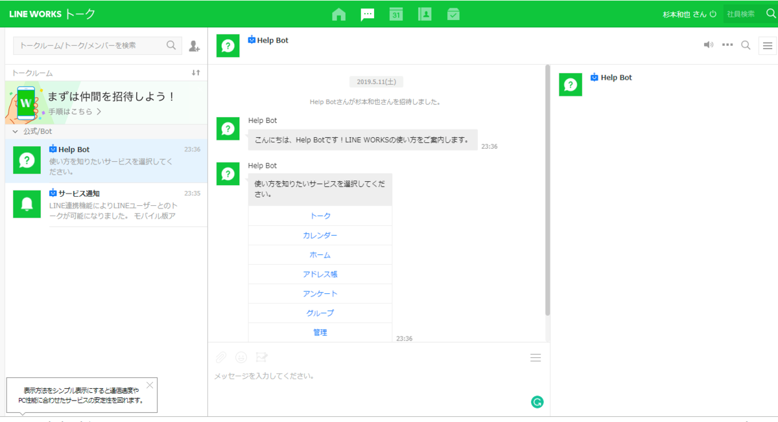Viewport: 778px width, 422px height.
Task: Collapse the 公式/Bot section
Action: (16, 131)
